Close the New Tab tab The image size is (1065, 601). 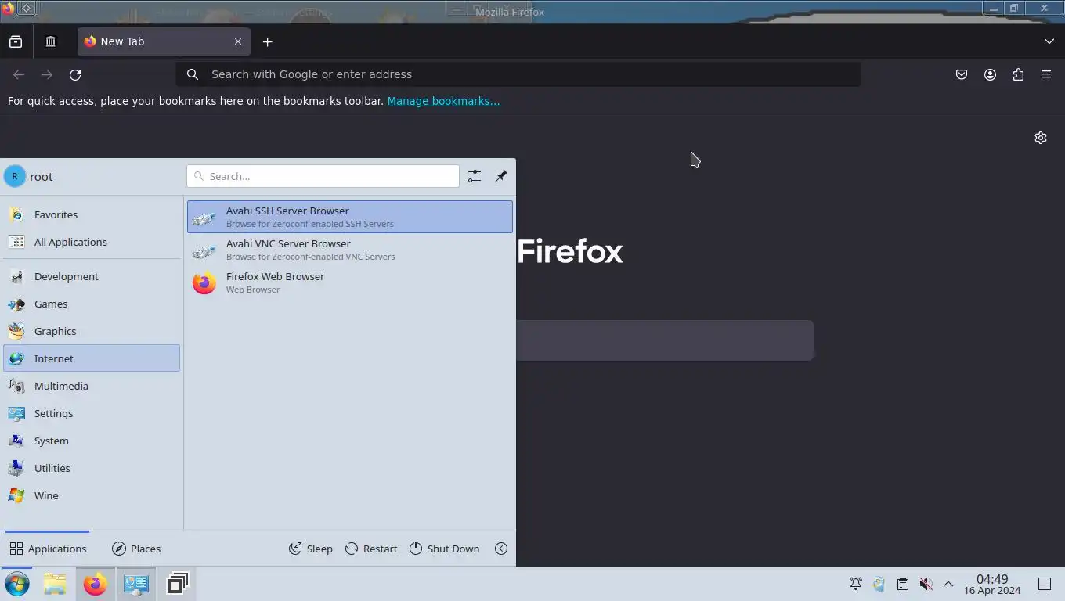[238, 41]
